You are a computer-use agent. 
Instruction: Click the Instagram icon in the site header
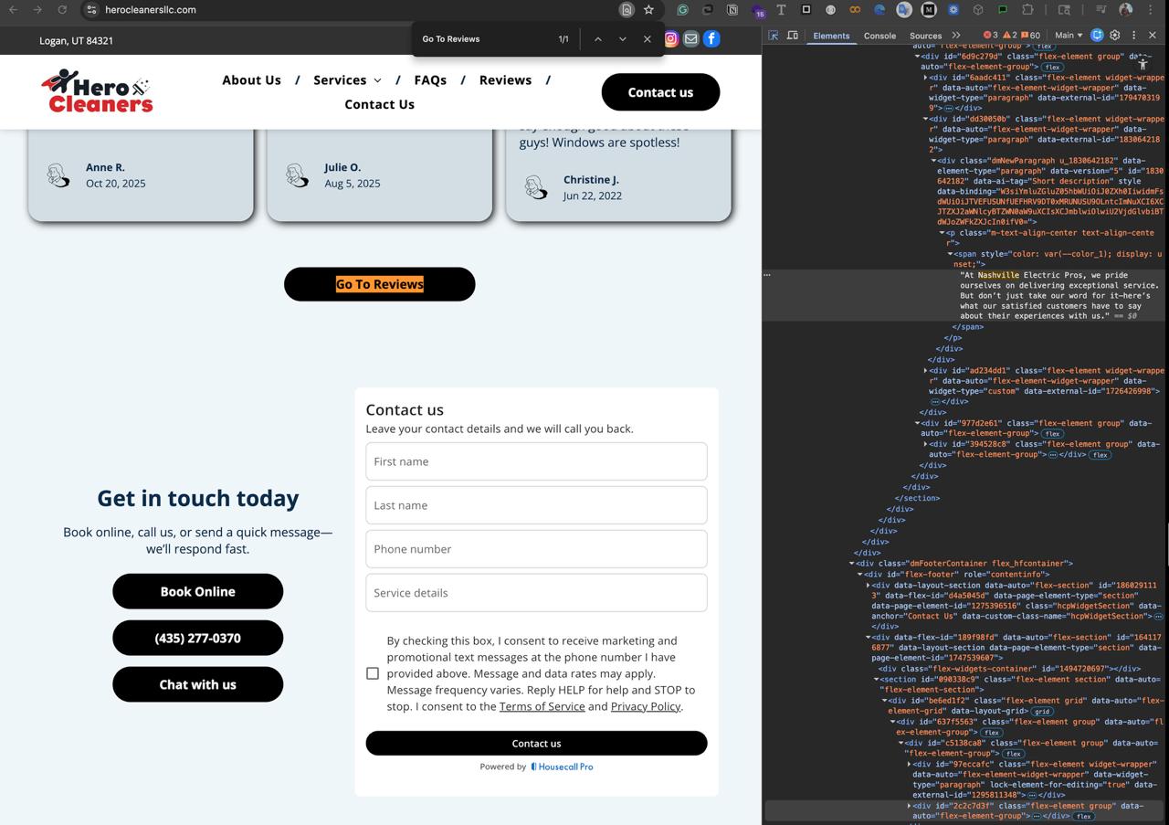(x=670, y=38)
